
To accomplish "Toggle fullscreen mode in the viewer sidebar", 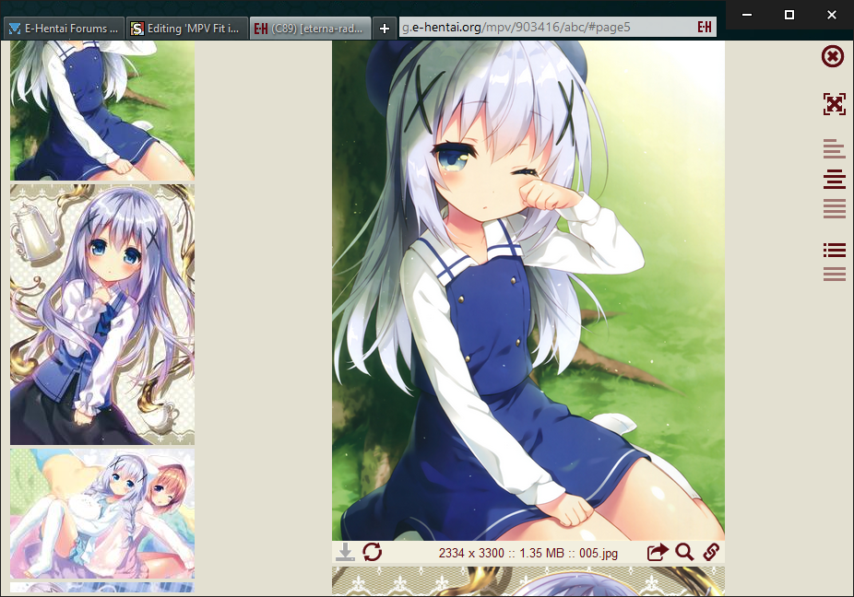I will 834,103.
